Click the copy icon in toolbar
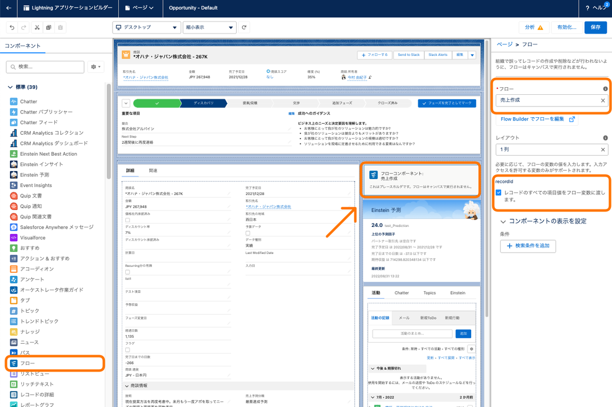This screenshot has width=612, height=407. (49, 27)
